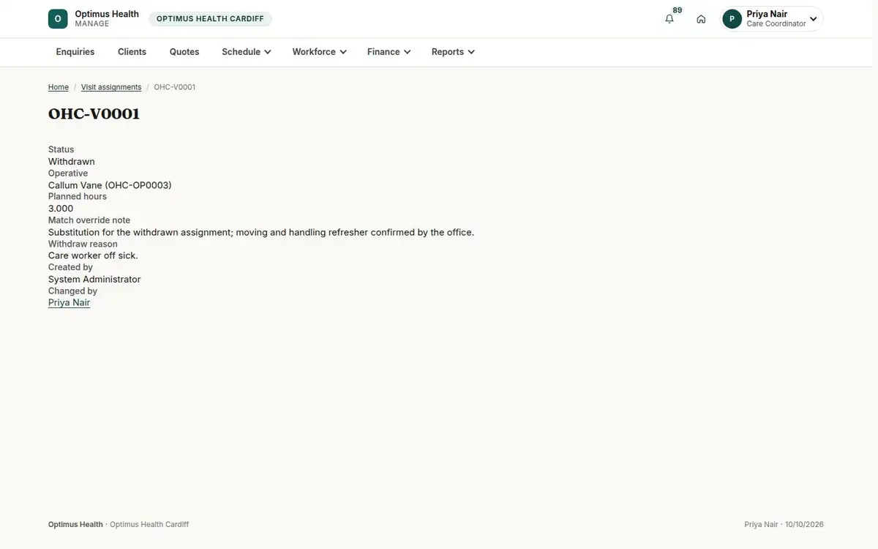Click the 89 notification count badge
The height and width of the screenshot is (549, 878).
[678, 10]
